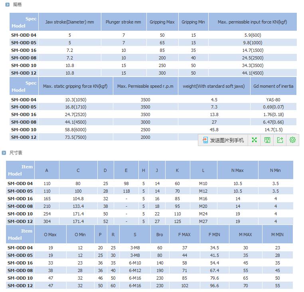Select the YAS-80 cell in inertia column
This screenshot has width=304, height=292.
click(x=273, y=100)
